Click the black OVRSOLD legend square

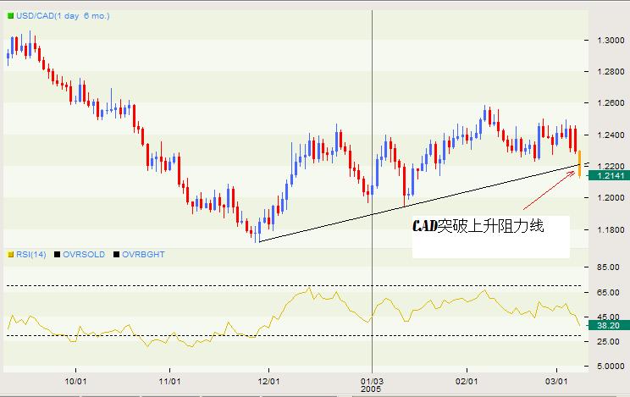click(x=57, y=254)
